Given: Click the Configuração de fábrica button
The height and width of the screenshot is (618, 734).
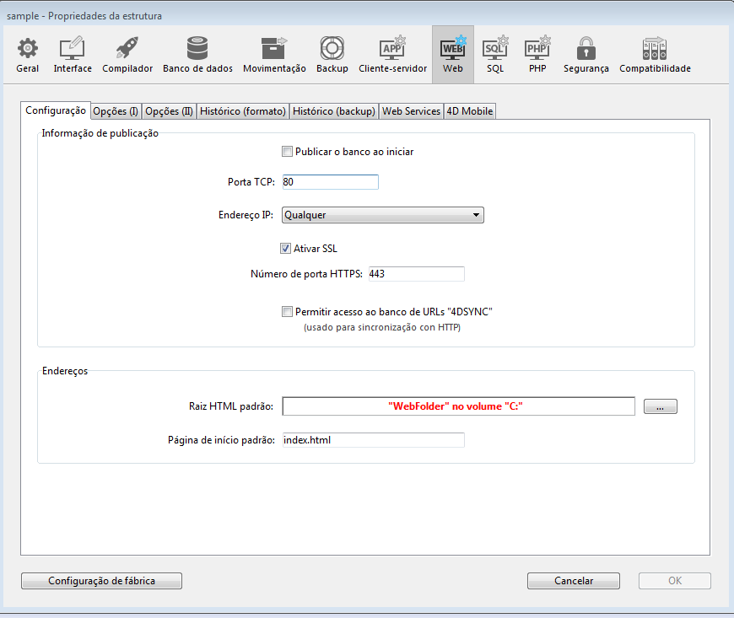Looking at the screenshot, I should click(x=101, y=581).
